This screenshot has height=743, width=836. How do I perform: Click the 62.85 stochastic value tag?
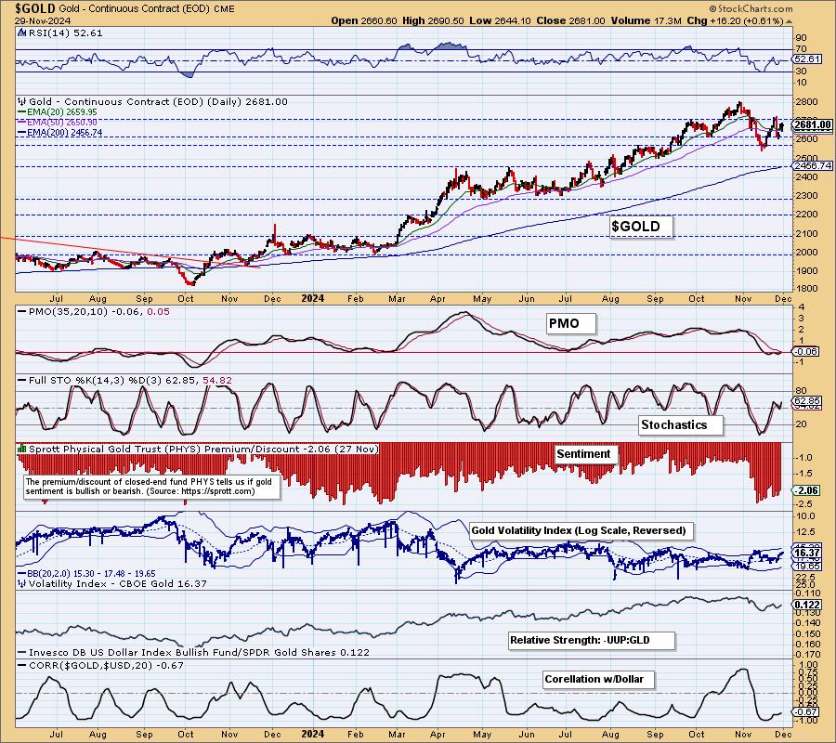[x=806, y=401]
